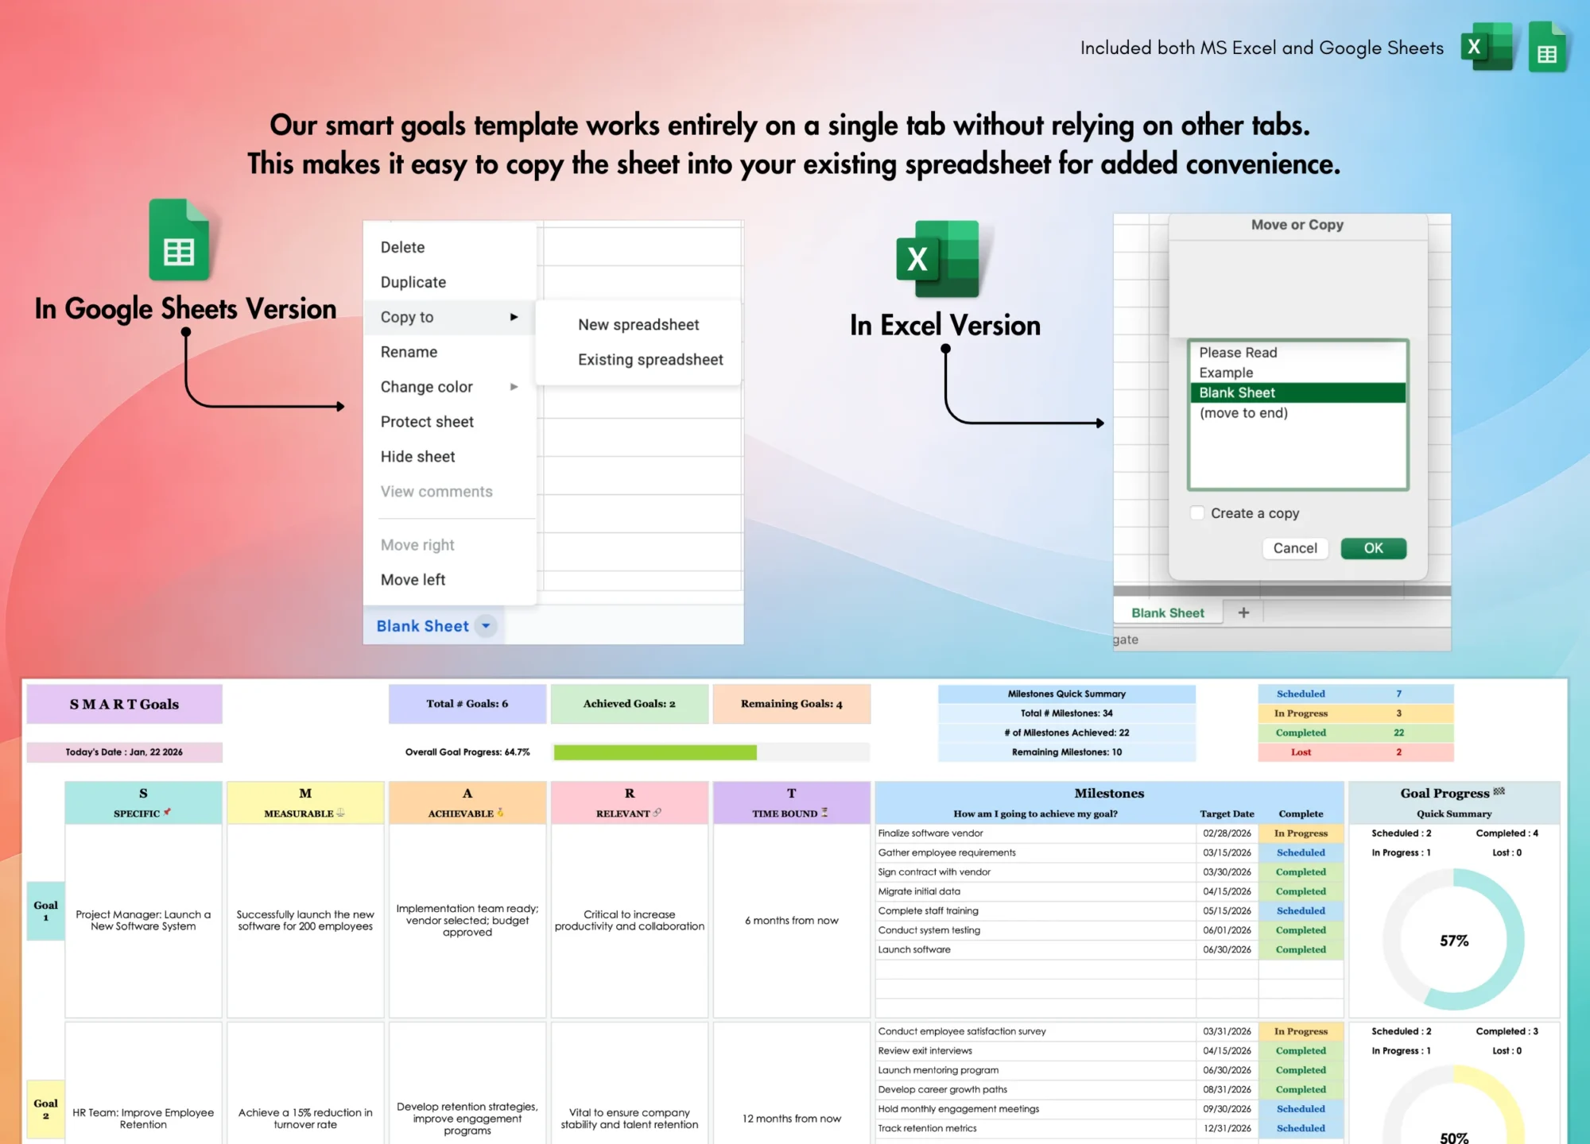
Task: Click the MEASURABLE column header
Action: click(305, 802)
